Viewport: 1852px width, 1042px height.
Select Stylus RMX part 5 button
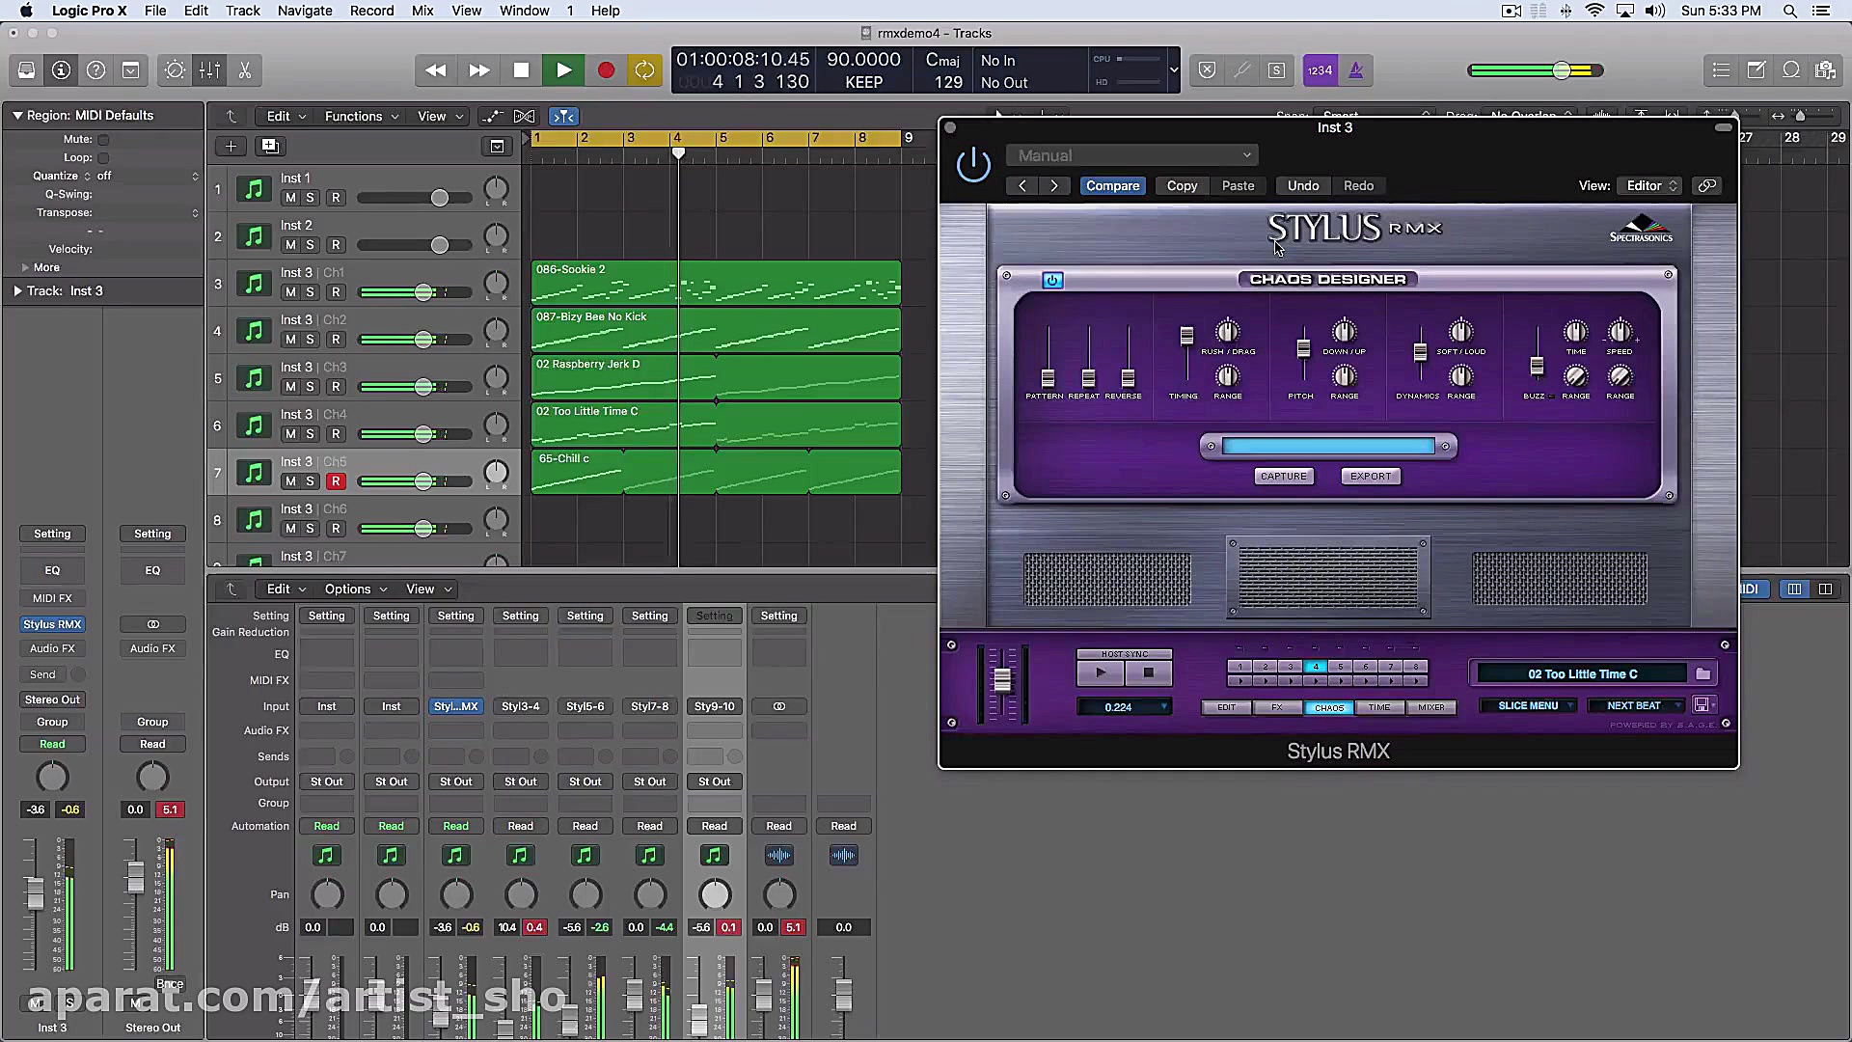pos(1340,667)
